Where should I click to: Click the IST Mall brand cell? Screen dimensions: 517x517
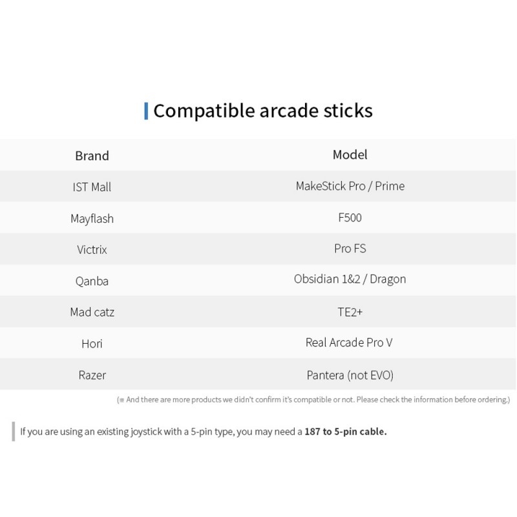tap(92, 187)
